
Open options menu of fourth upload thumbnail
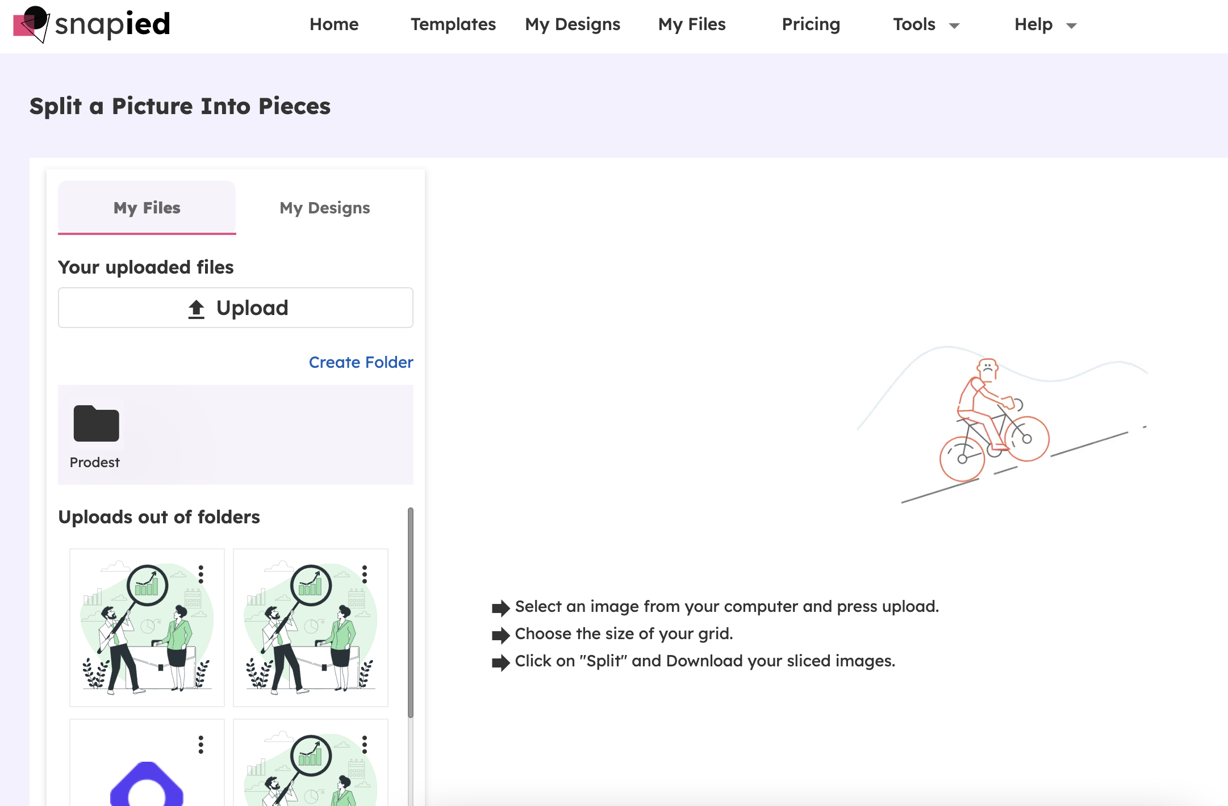[x=365, y=745]
